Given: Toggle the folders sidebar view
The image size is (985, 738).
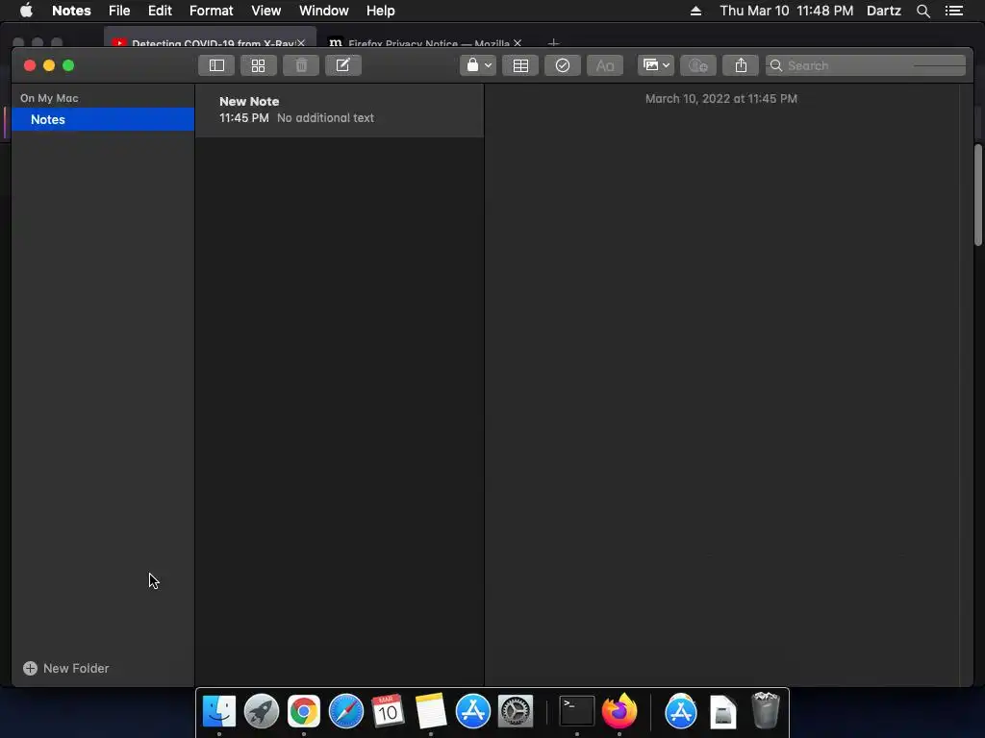Looking at the screenshot, I should [x=216, y=65].
